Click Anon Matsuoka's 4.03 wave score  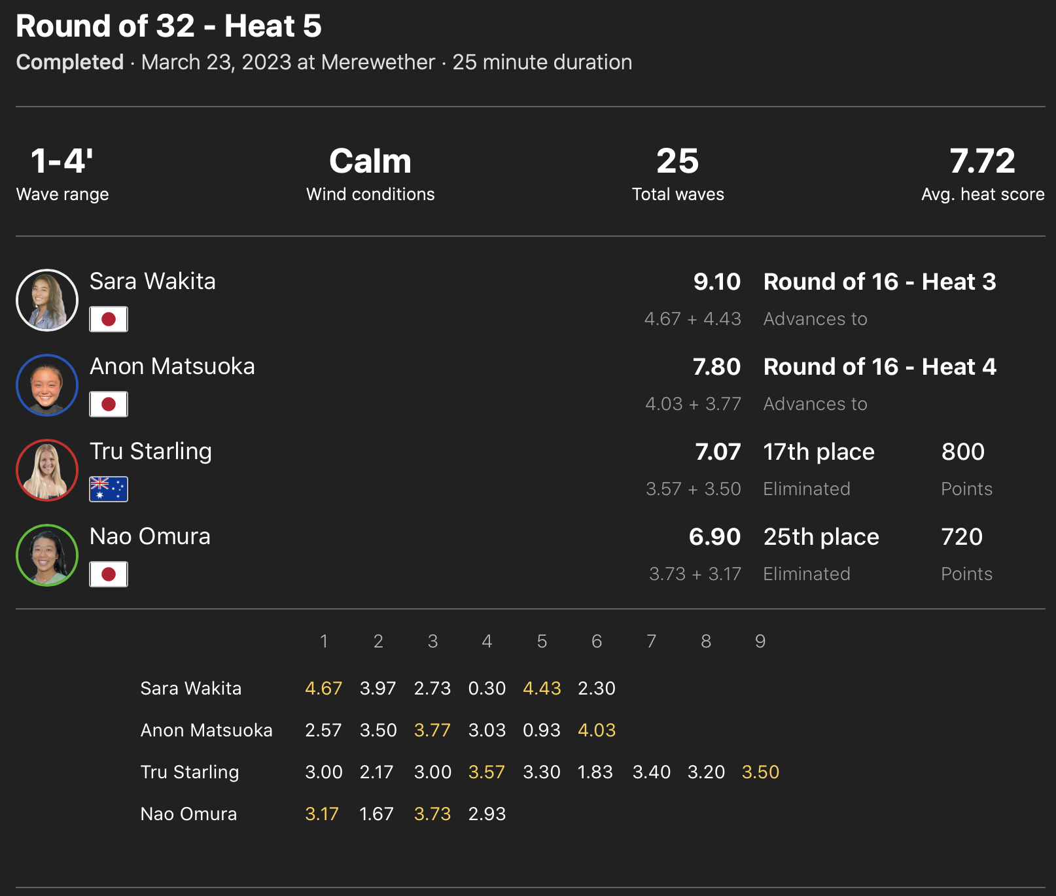click(x=596, y=730)
